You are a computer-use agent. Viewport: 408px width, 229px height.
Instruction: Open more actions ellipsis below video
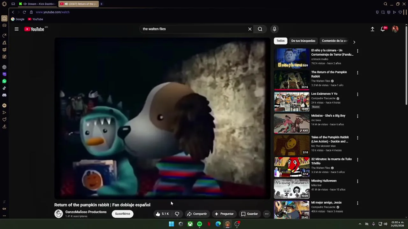[267, 214]
